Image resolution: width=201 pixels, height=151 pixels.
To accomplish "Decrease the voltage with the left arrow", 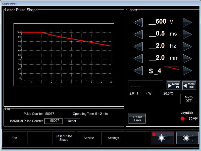I will point(138,22).
